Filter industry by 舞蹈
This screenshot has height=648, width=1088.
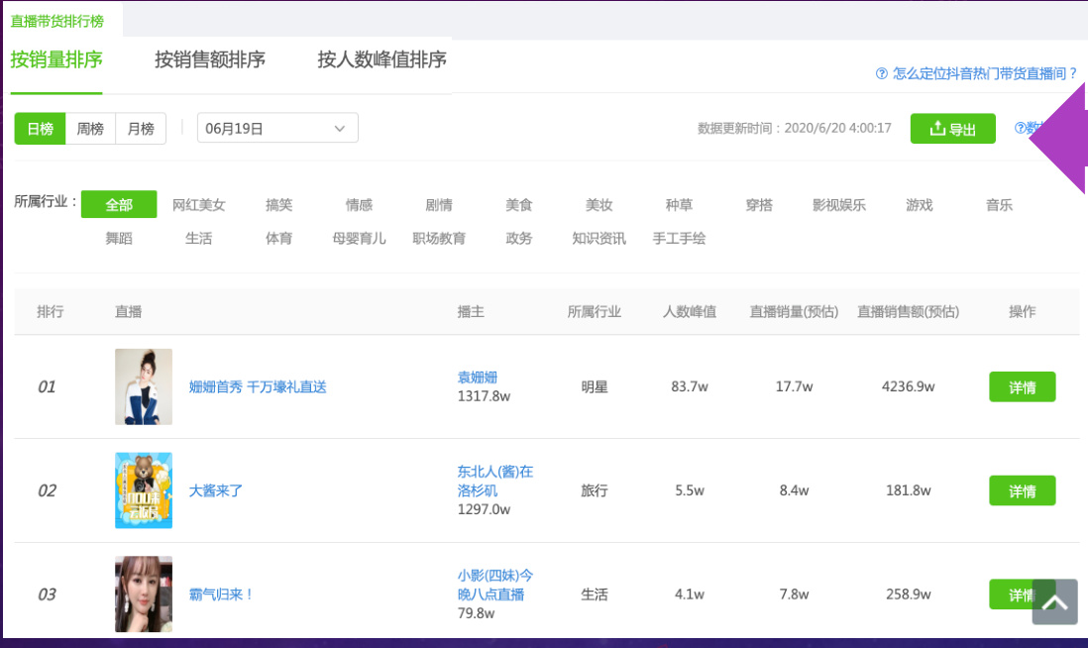(119, 238)
